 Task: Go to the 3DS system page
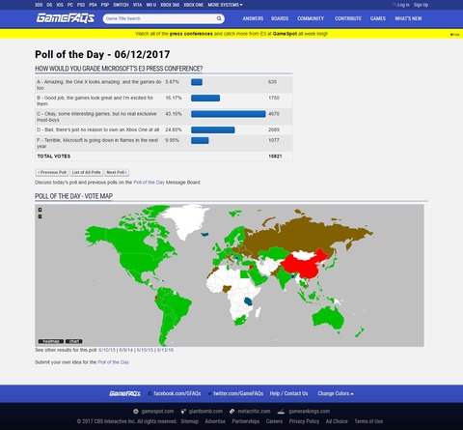click(x=39, y=5)
